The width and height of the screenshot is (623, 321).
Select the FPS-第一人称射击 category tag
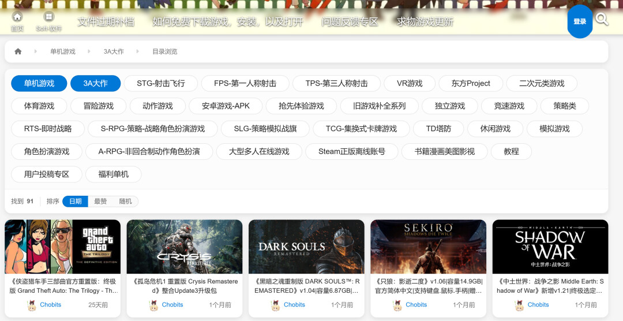tap(245, 83)
